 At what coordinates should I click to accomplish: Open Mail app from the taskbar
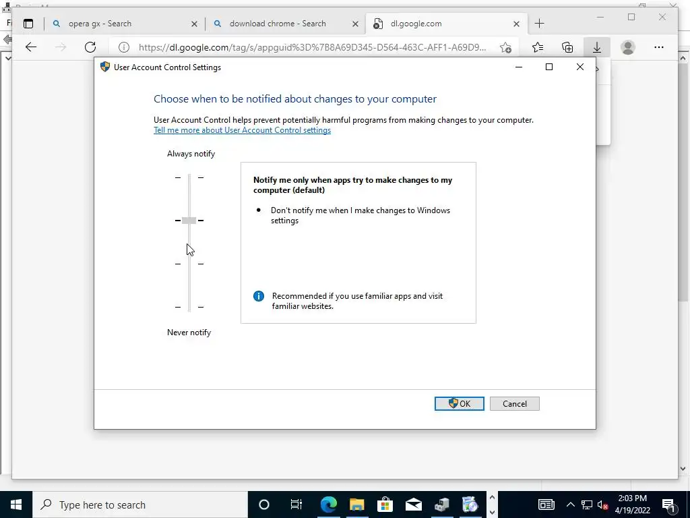click(x=414, y=505)
